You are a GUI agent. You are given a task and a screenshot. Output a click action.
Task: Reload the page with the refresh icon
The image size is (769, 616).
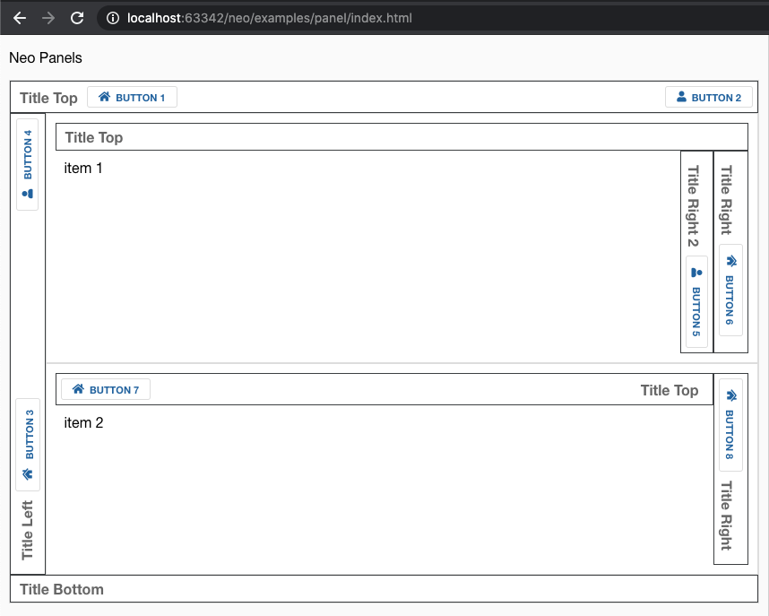pos(77,18)
